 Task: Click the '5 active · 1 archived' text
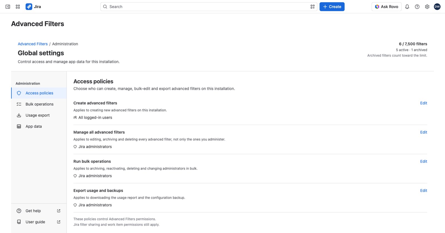tap(412, 50)
